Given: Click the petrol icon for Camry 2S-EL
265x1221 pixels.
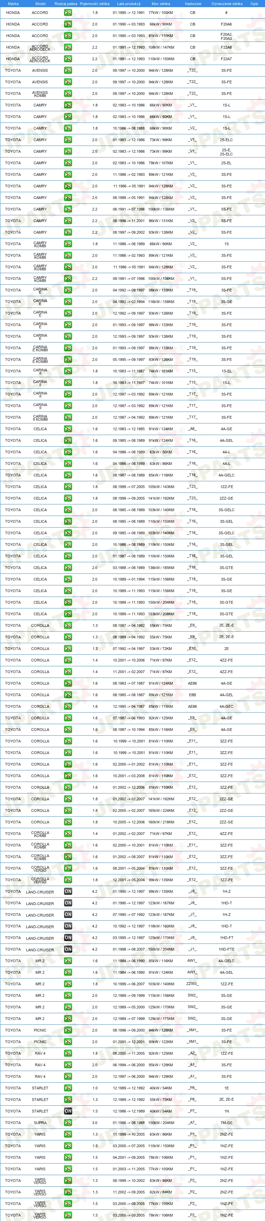Looking at the screenshot, I should [68, 163].
